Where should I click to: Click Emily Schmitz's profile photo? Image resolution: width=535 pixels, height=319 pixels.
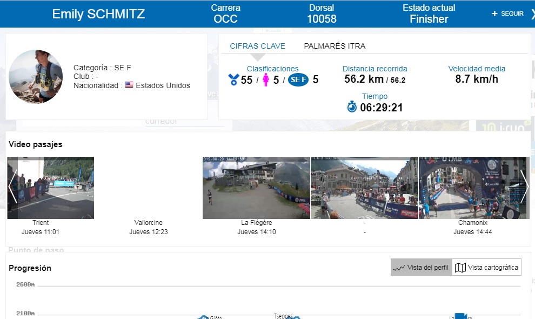[x=36, y=77]
